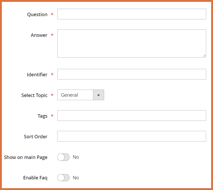Click the Enable Faq label text

click(35, 178)
